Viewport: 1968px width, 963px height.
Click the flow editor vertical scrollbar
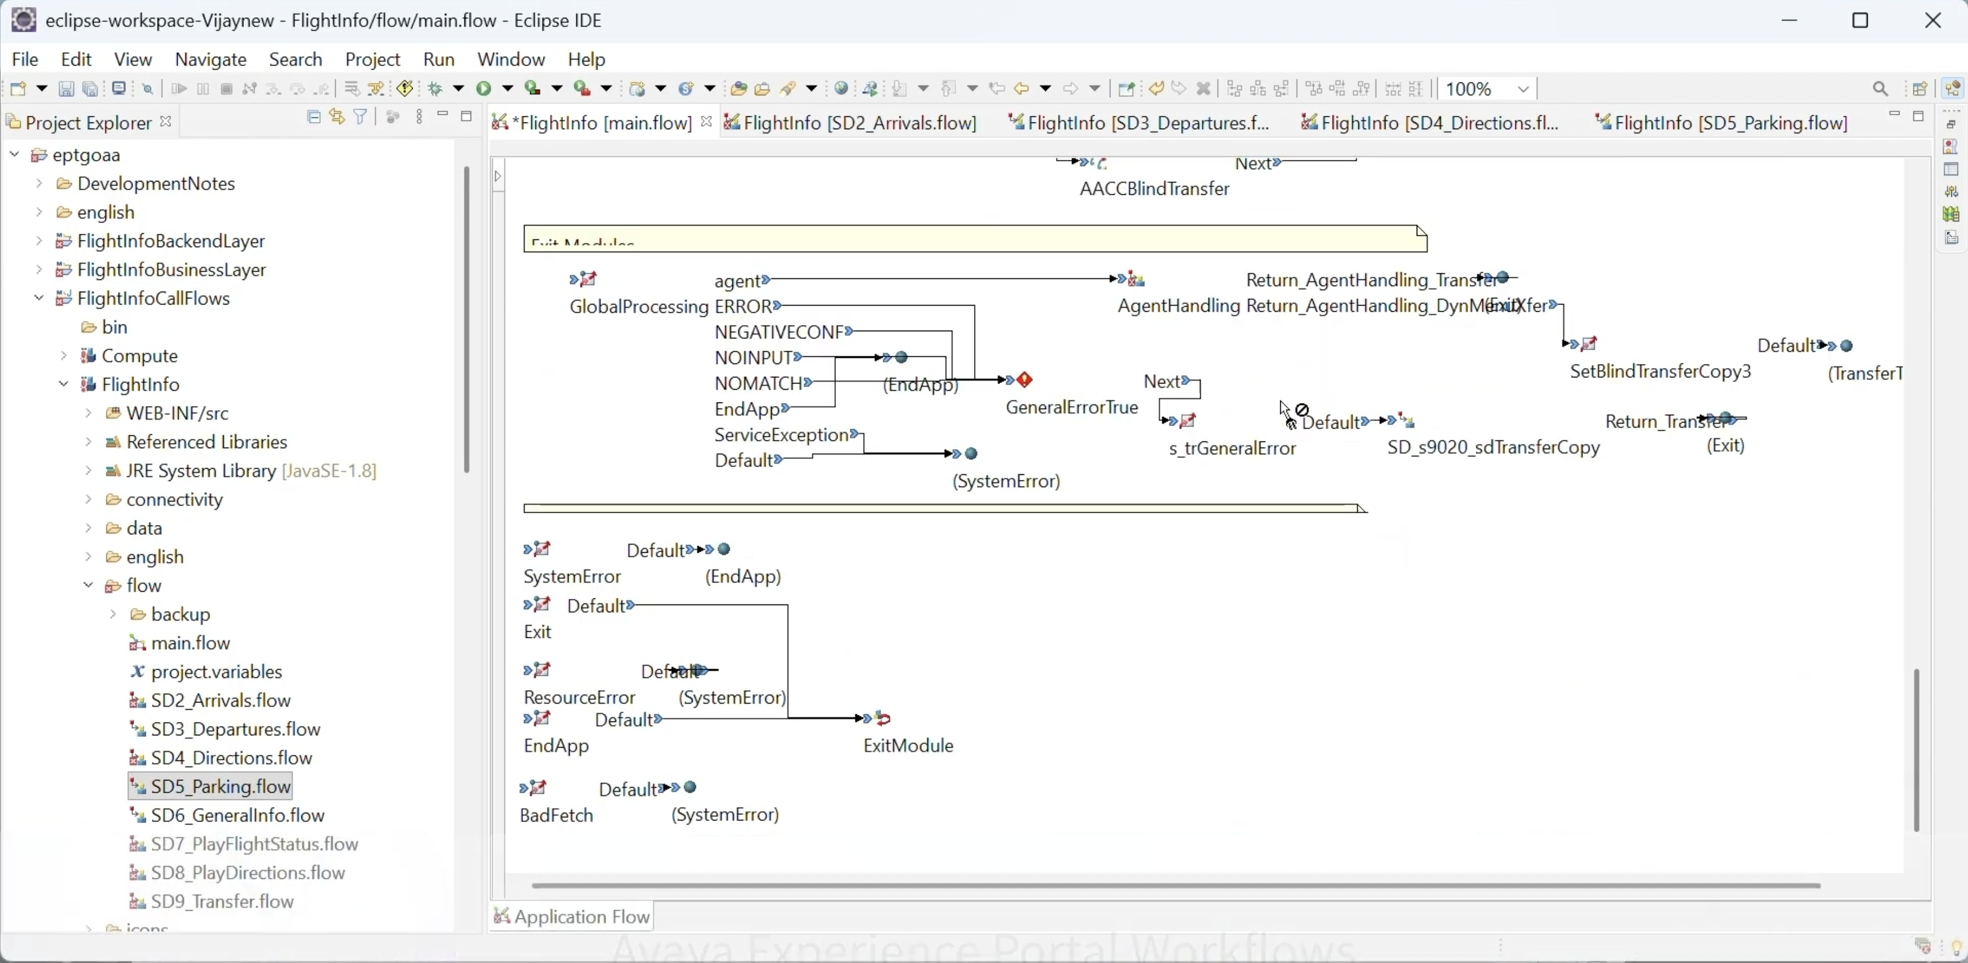click(1917, 751)
